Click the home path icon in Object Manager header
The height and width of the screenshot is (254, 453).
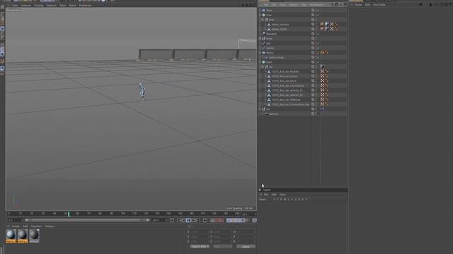tap(336, 5)
